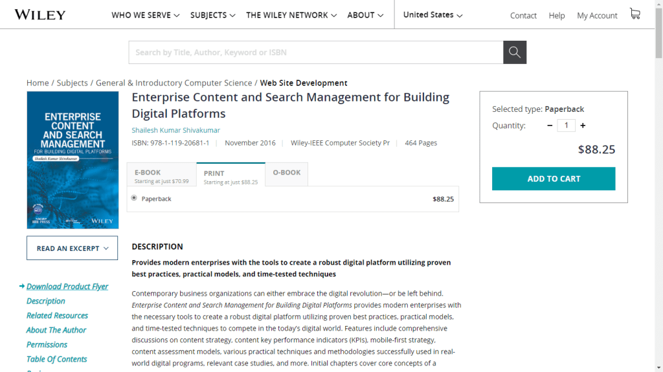
Task: Click the quantity input box
Action: pyautogui.click(x=566, y=126)
